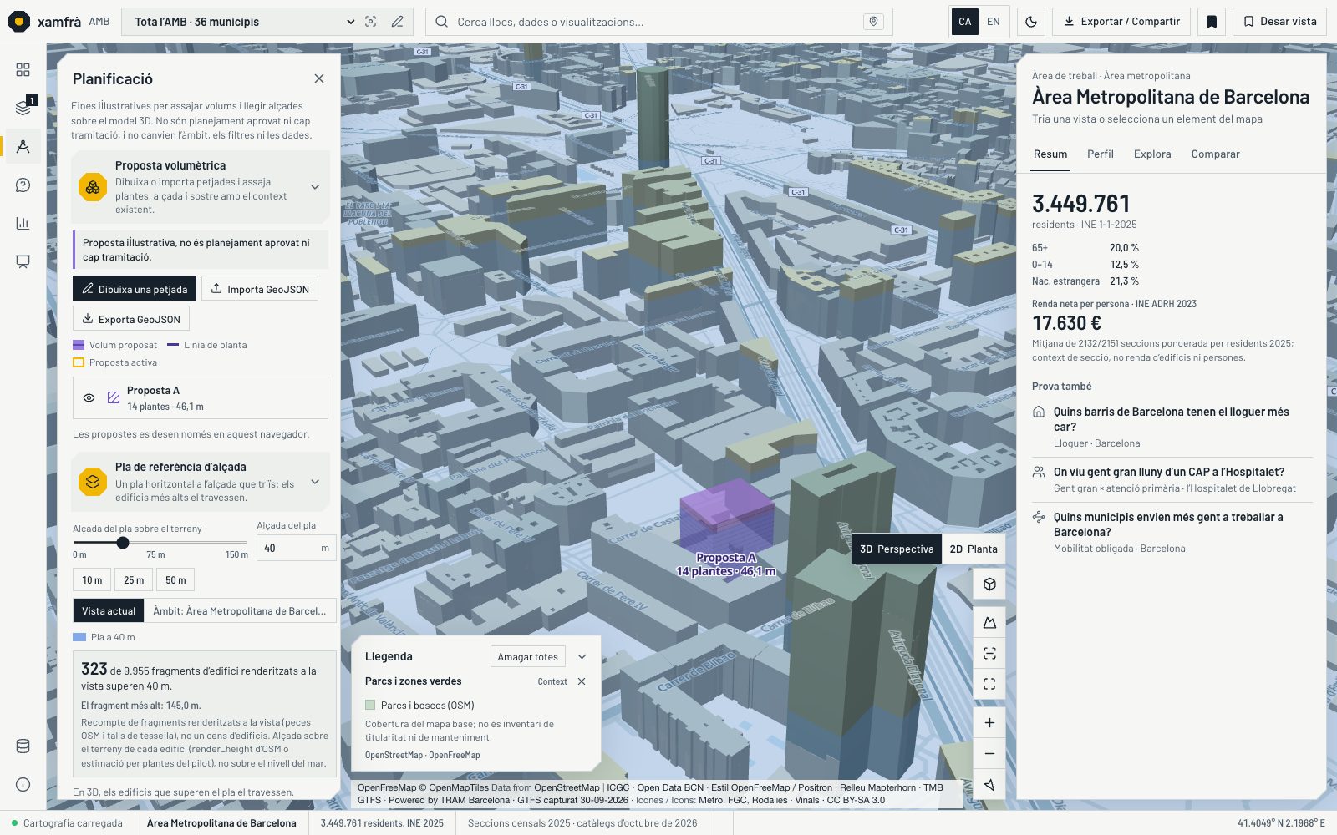Open the database icon in left sidebar
This screenshot has width=1337, height=835.
(x=23, y=746)
